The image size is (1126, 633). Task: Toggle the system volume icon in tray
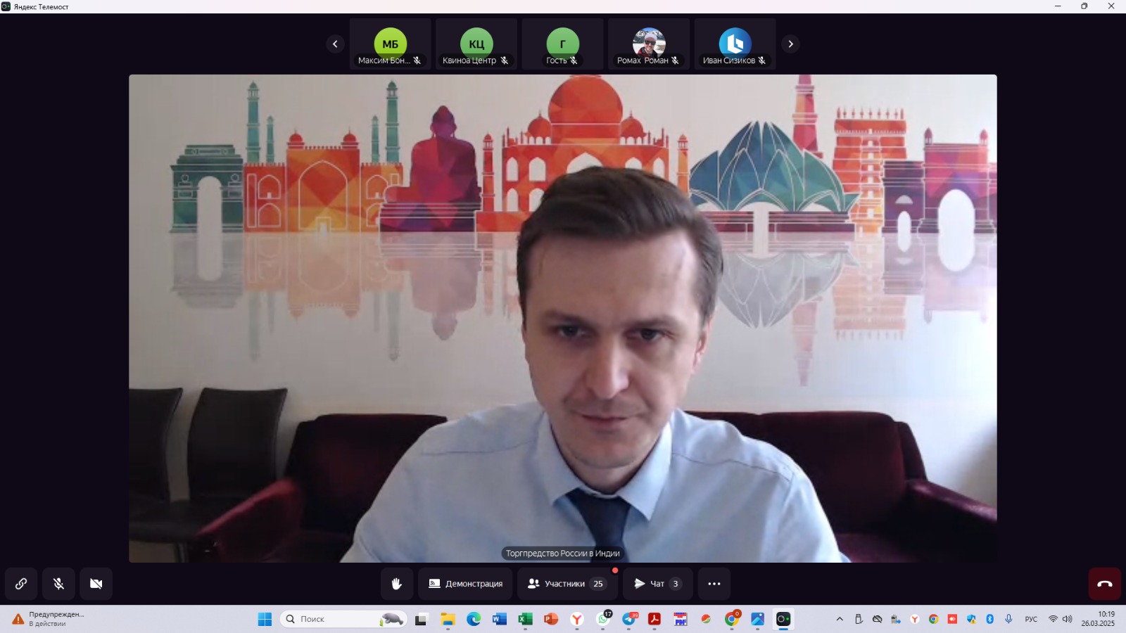[x=1068, y=619]
